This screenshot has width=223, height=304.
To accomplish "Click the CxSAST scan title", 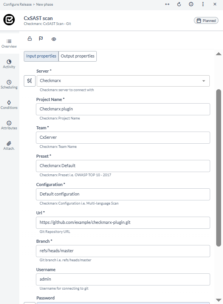I will click(x=38, y=18).
